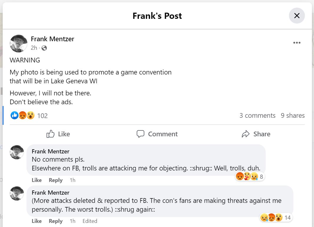Reply to the "No comments pls" comment
Viewport: 314px width, 227px height.
click(x=56, y=180)
